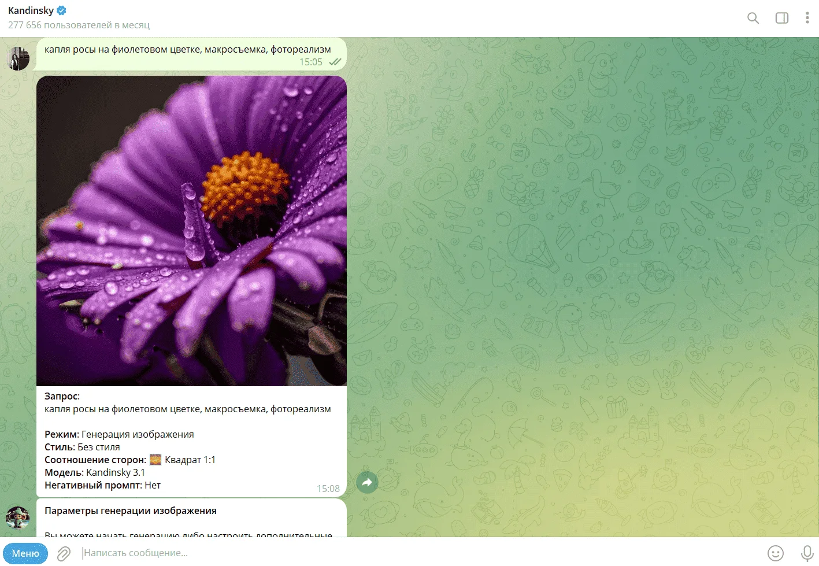Click the blue Меню button
Screen dimensions: 819x566
[25, 553]
